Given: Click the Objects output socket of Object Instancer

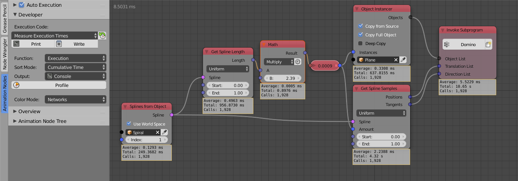Looking at the screenshot, I should (x=410, y=17).
